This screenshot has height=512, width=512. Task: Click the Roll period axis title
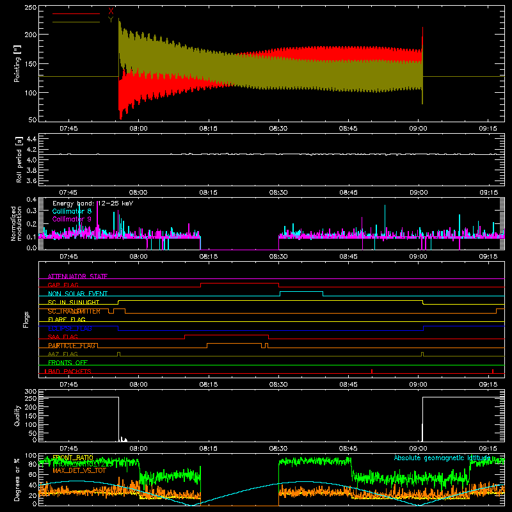(19, 159)
